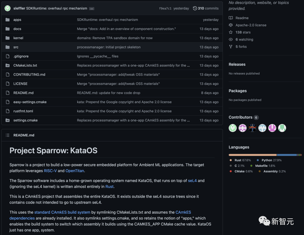This screenshot has width=304, height=235.
Task: Expand the commit message ellipsis button
Action: (x=91, y=9)
